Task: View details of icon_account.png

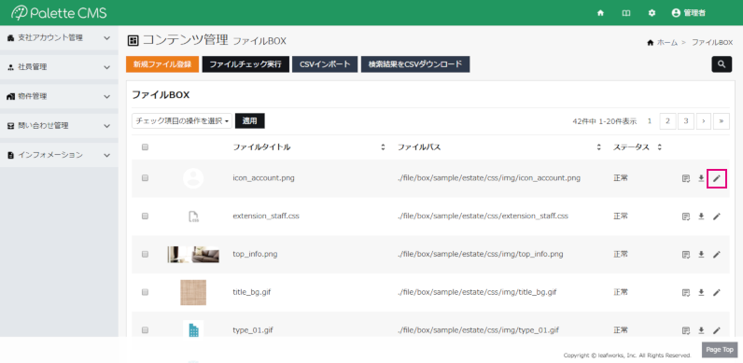Action: [x=686, y=178]
